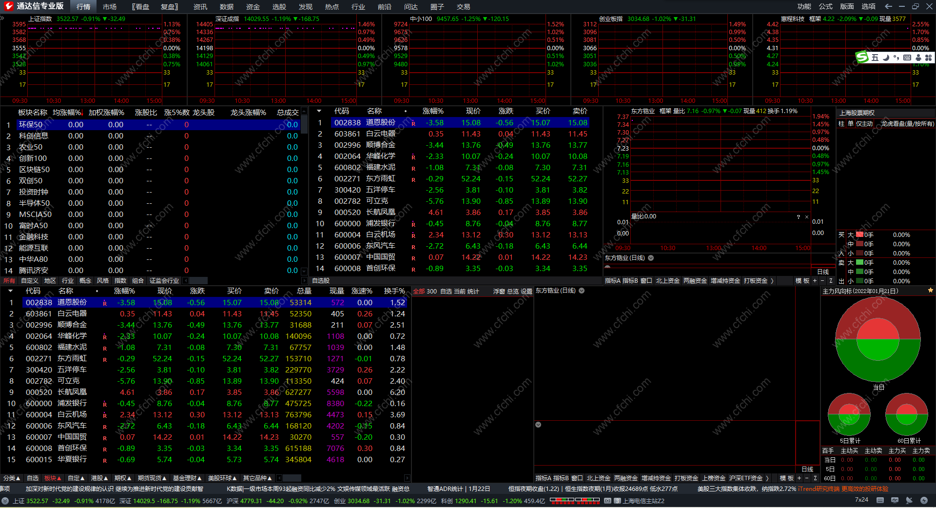Click bright green 卖大 color swatch
Viewport: 936px width, 508px height.
[x=860, y=262]
